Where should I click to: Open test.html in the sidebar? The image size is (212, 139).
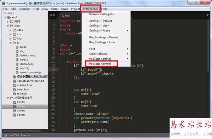[22, 94]
